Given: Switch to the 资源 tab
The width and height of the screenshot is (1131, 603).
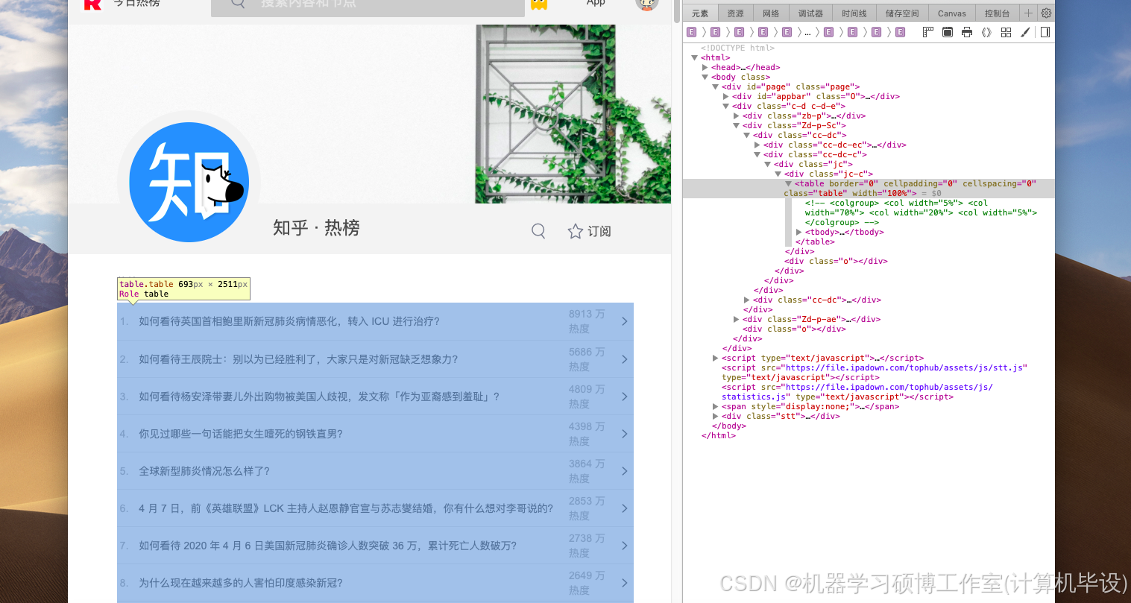Looking at the screenshot, I should (735, 13).
